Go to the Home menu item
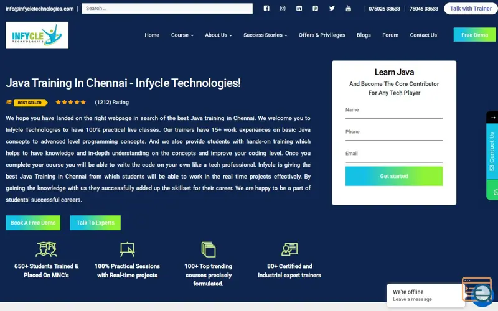 [152, 35]
